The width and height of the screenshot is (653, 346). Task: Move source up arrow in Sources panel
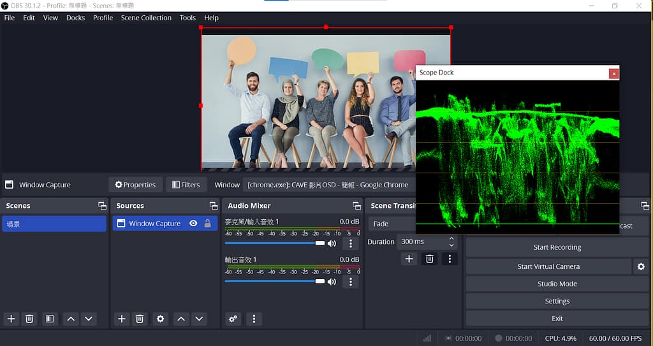tap(181, 319)
